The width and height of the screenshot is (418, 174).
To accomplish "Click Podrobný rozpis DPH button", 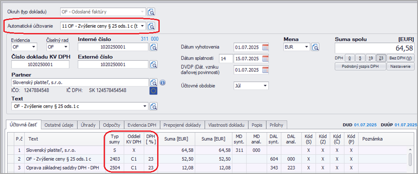I will (360, 67).
